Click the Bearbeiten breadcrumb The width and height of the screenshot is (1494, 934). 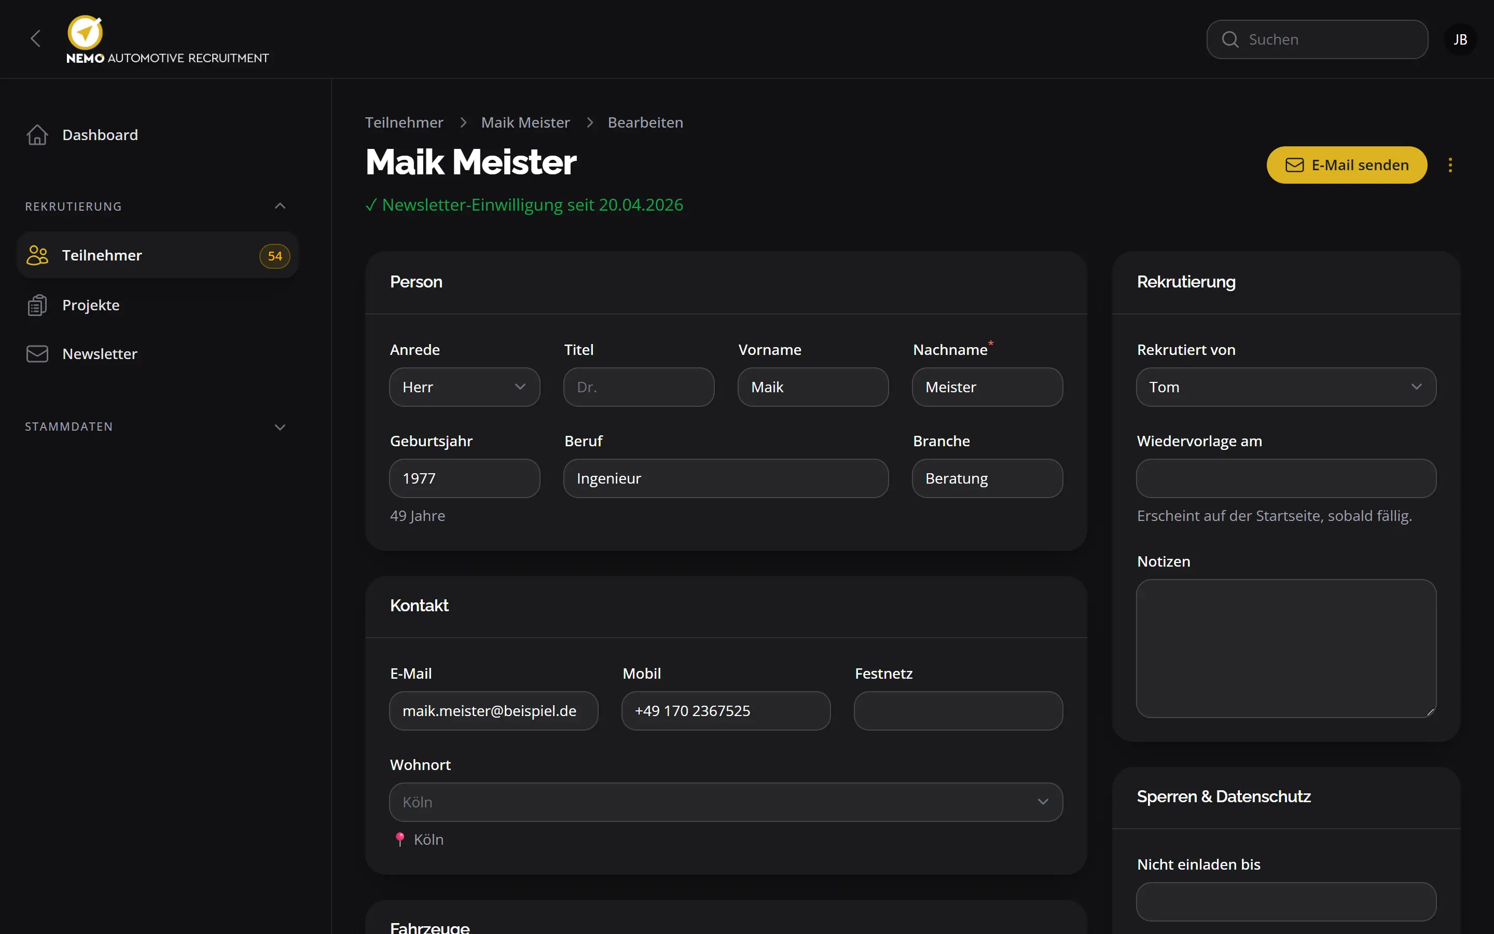pos(645,122)
